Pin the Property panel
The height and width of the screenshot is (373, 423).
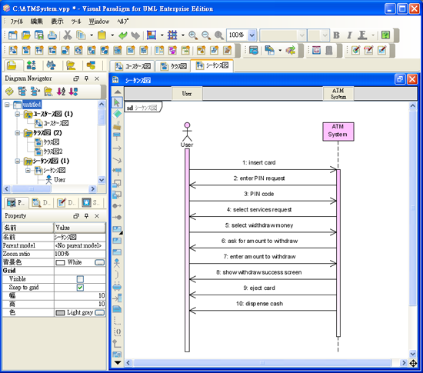click(86, 216)
